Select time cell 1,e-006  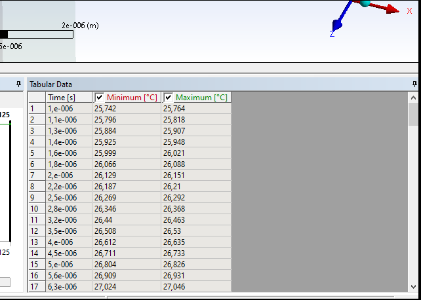(69, 109)
